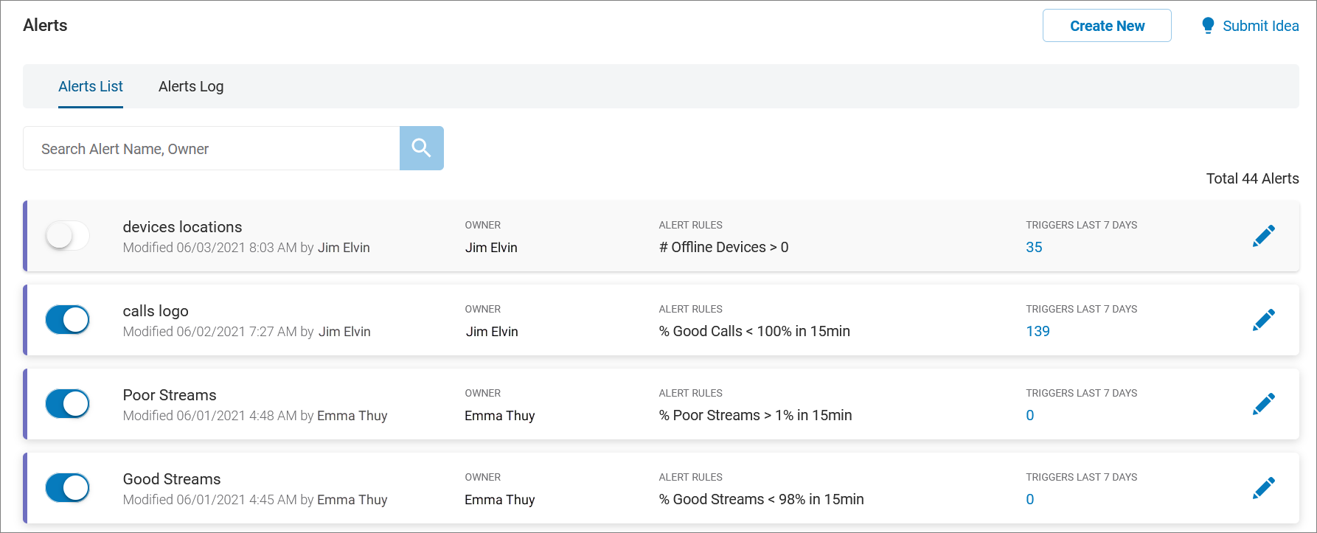The height and width of the screenshot is (533, 1317).
Task: Click the magnifier search icon button
Action: [421, 148]
